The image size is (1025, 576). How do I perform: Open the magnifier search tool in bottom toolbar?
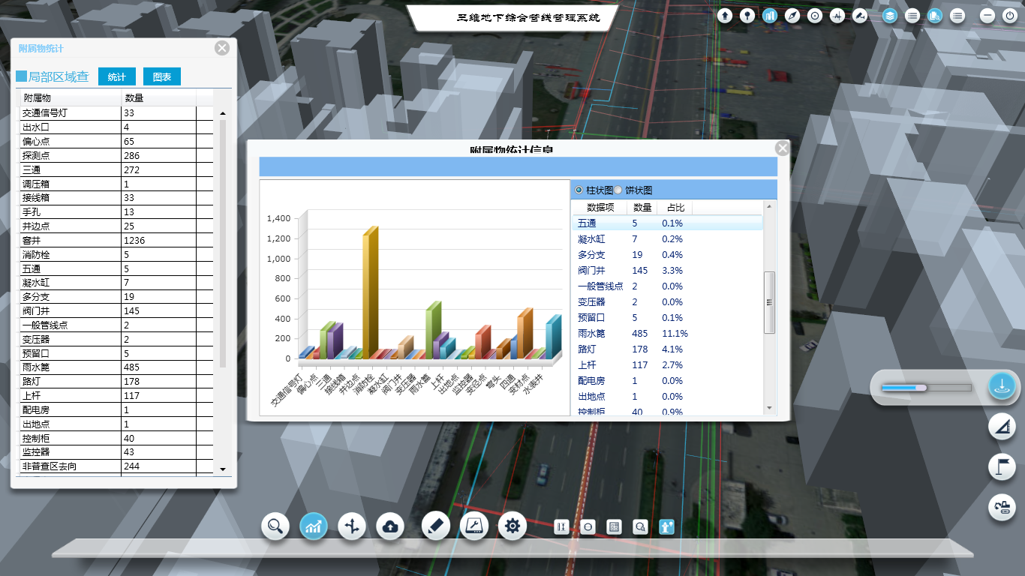tap(275, 526)
